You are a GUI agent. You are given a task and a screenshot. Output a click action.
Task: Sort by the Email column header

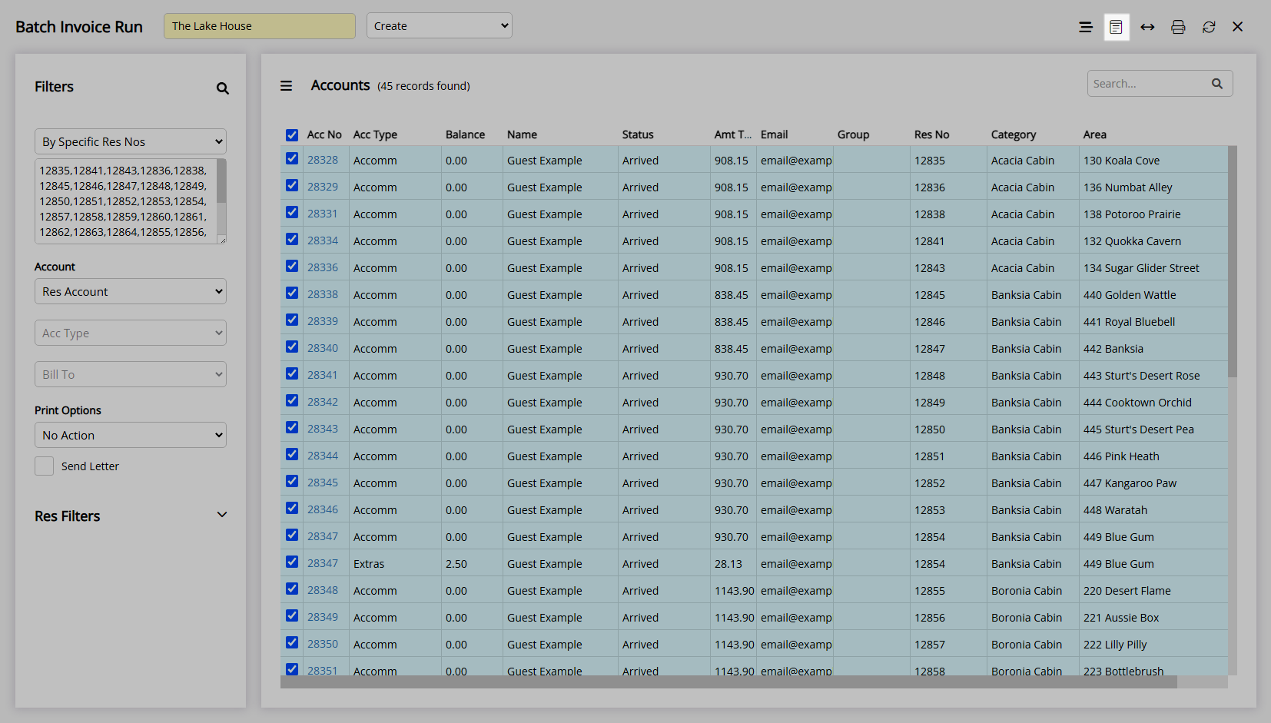point(774,134)
